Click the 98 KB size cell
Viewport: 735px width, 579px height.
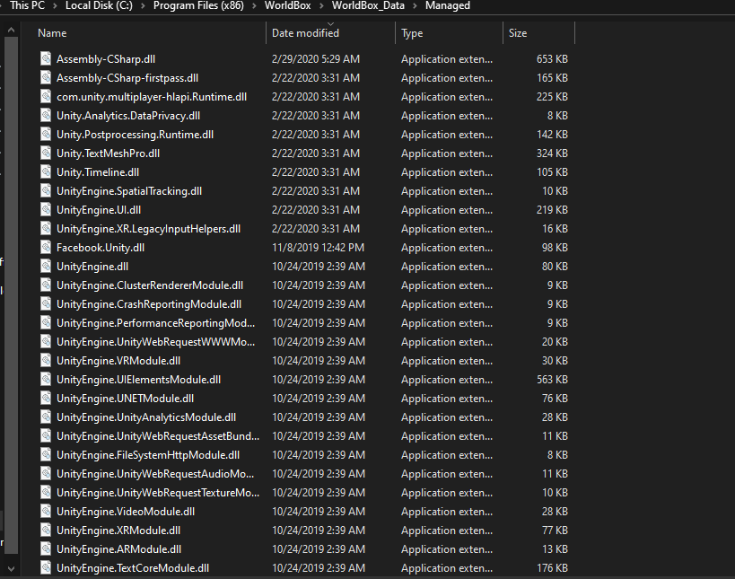pos(555,248)
